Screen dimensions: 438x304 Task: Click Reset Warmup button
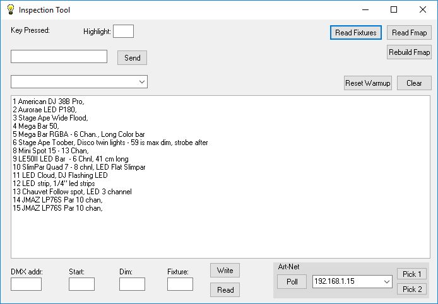pyautogui.click(x=367, y=83)
